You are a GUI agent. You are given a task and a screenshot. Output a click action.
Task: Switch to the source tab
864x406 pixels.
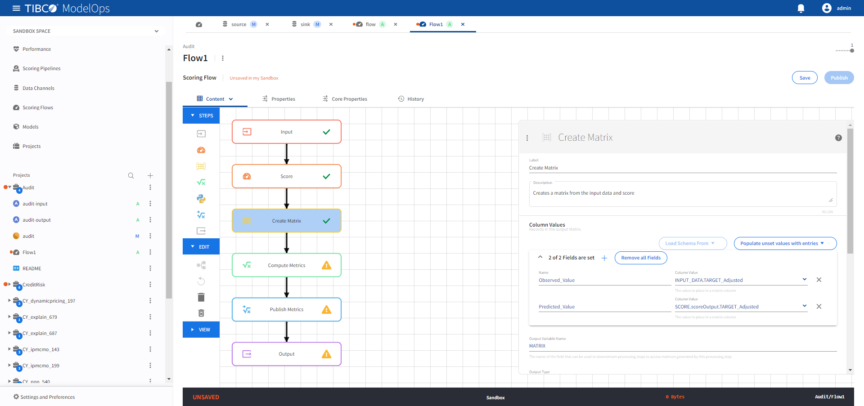click(239, 24)
